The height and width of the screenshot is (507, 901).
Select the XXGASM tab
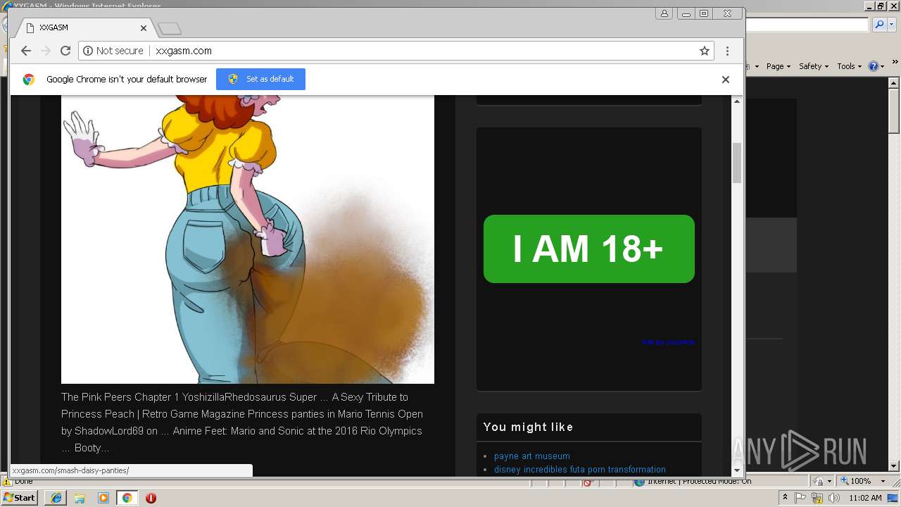pyautogui.click(x=84, y=28)
